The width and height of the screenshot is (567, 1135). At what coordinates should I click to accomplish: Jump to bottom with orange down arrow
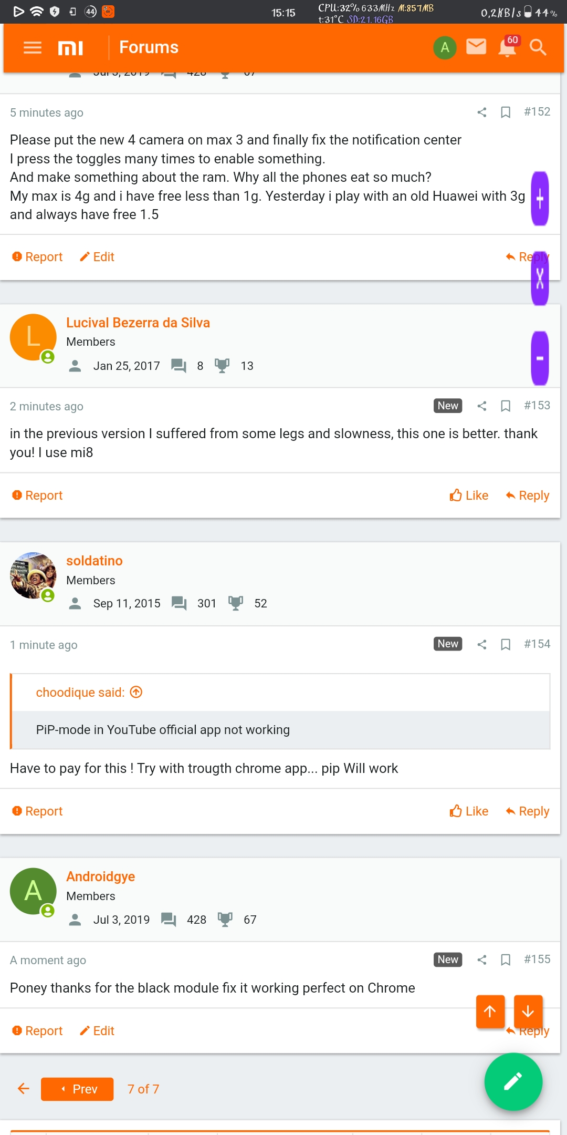coord(528,1012)
